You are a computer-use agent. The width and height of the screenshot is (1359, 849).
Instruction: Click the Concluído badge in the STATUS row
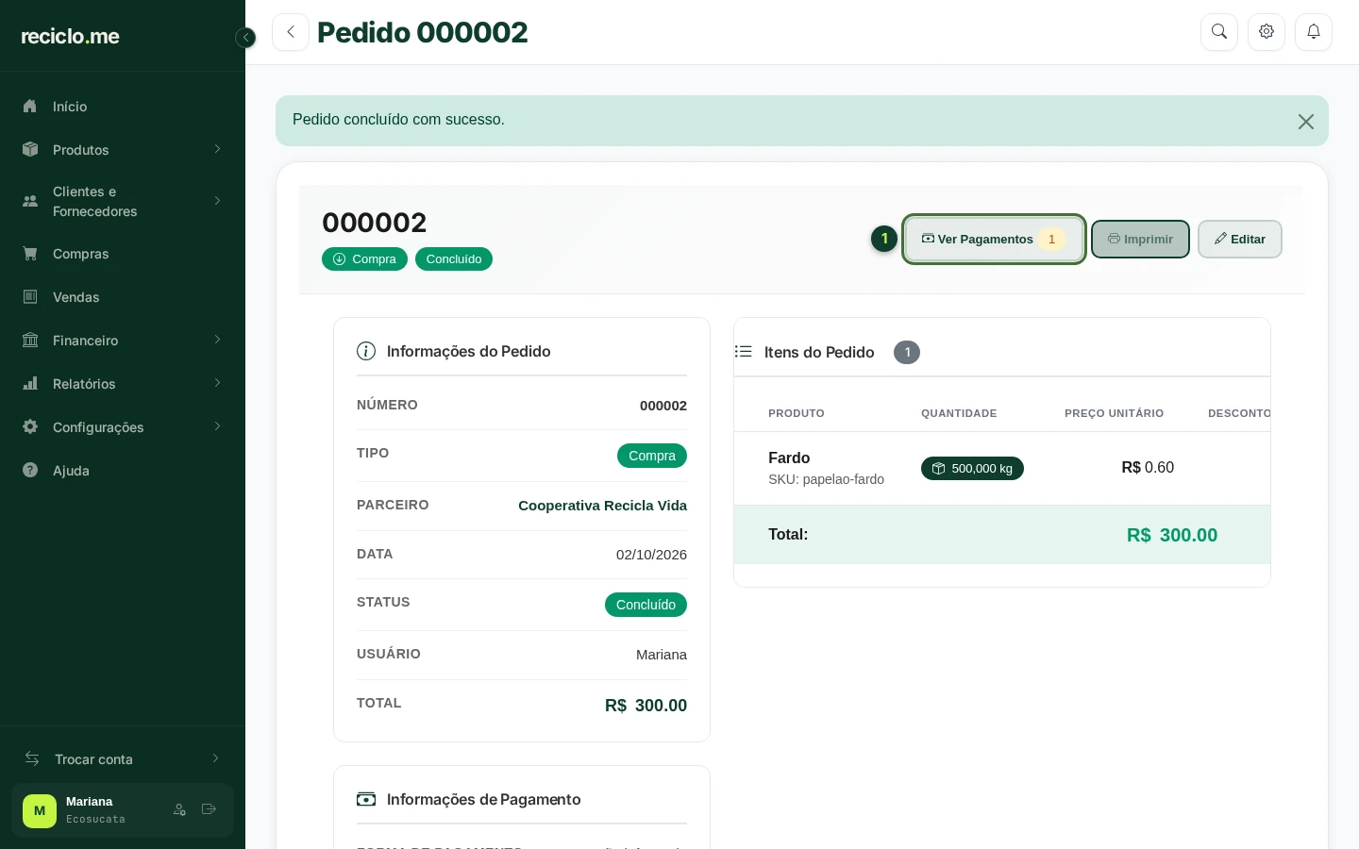click(x=646, y=605)
